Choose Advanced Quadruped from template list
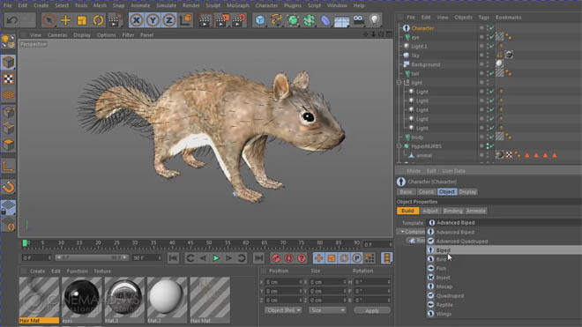The width and height of the screenshot is (582, 327). pyautogui.click(x=504, y=242)
